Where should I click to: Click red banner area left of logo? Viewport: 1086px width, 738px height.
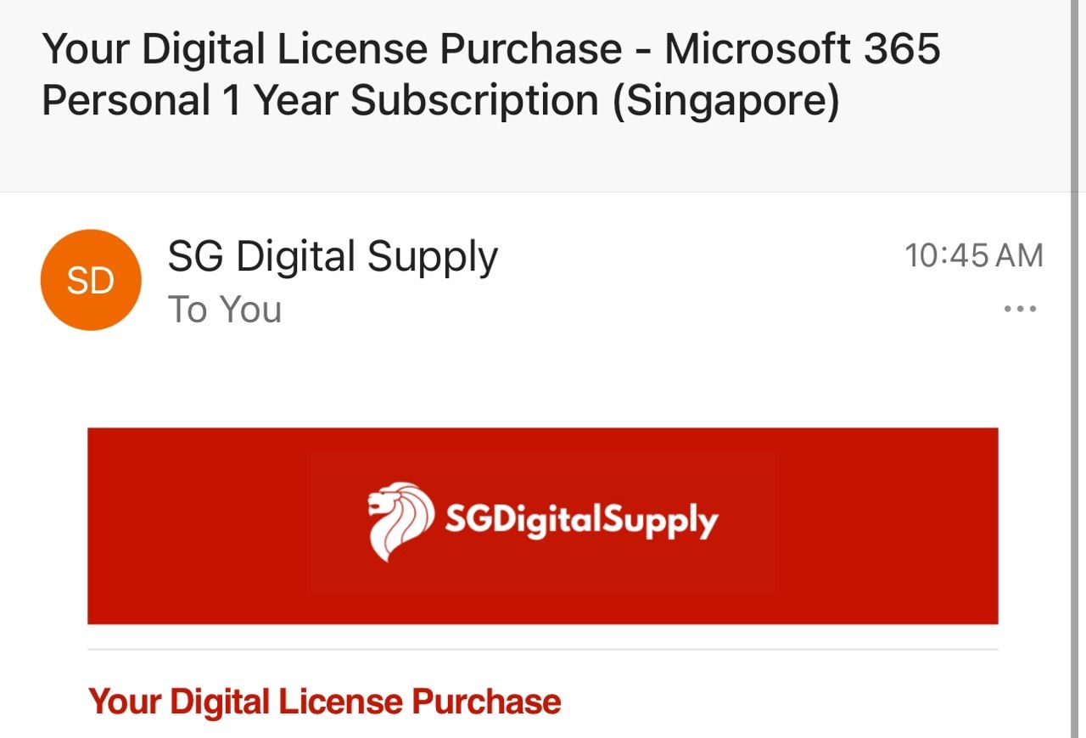coord(197,526)
